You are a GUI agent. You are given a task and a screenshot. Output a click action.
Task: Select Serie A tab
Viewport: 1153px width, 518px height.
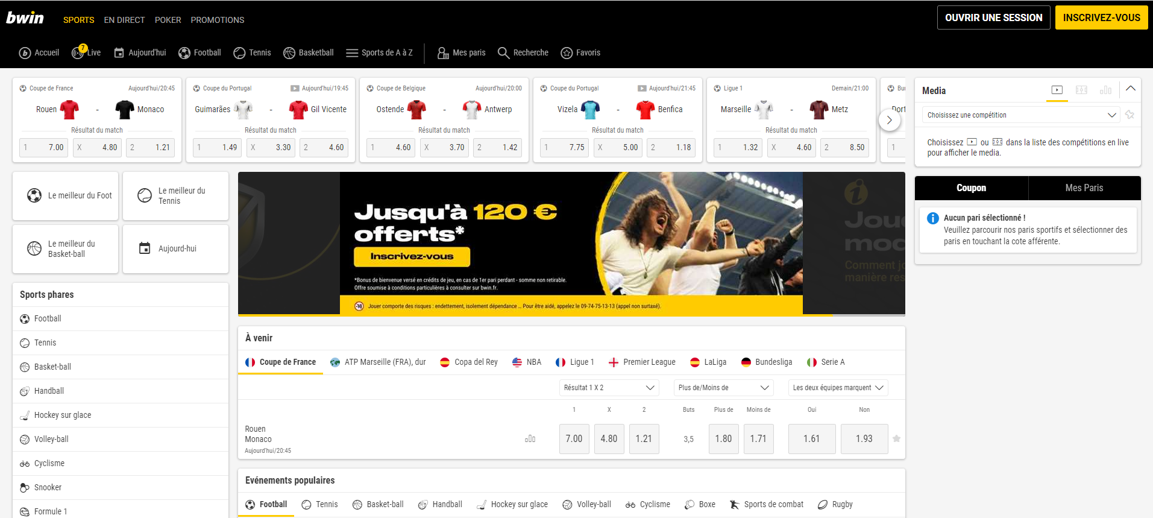[826, 362]
